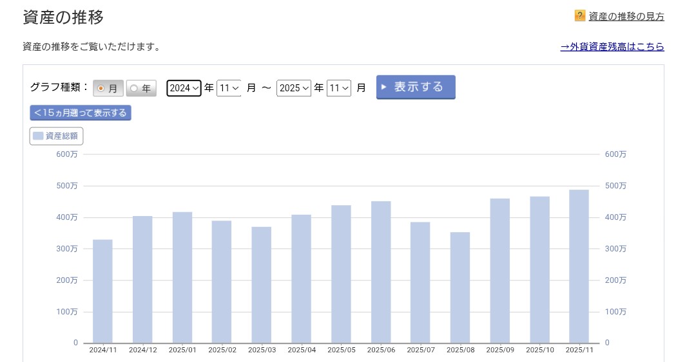Viewport: 696px width, 362px height.
Task: Open the start month dropdown
Action: (229, 88)
